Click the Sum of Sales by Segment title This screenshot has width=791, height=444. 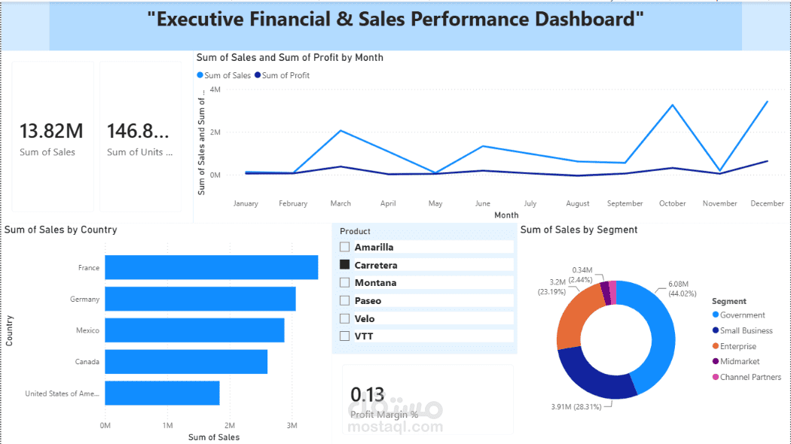pyautogui.click(x=579, y=230)
